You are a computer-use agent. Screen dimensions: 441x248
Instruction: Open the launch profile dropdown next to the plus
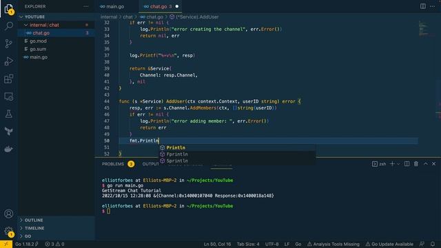point(398,164)
